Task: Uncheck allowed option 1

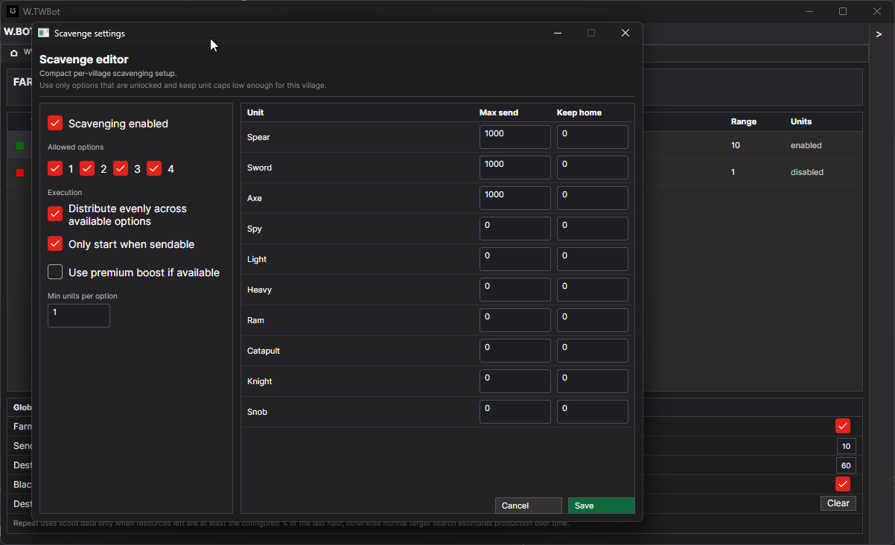Action: pyautogui.click(x=55, y=168)
